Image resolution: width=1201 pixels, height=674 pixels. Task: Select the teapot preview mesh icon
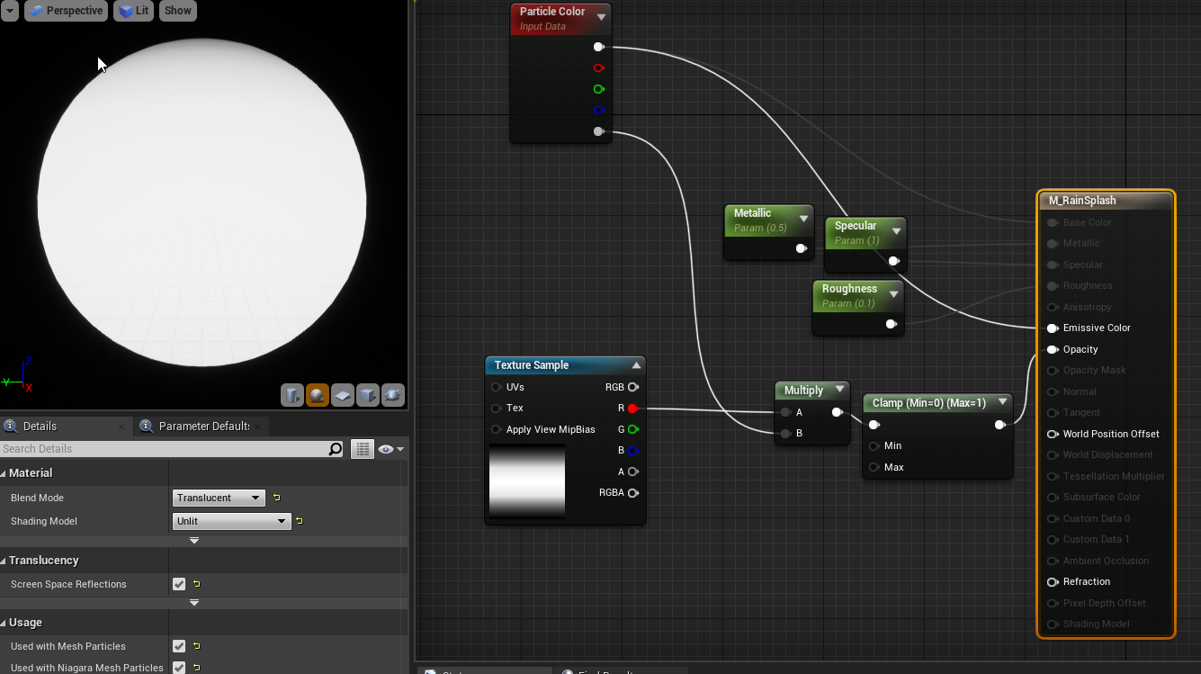click(x=393, y=394)
